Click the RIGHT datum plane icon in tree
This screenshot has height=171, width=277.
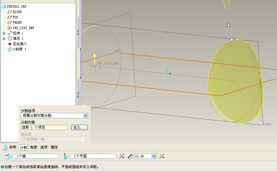[x=9, y=12]
